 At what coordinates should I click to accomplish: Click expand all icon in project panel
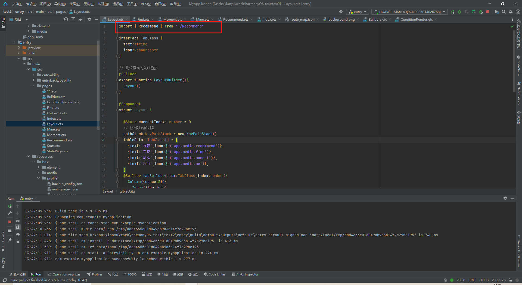pyautogui.click(x=73, y=19)
